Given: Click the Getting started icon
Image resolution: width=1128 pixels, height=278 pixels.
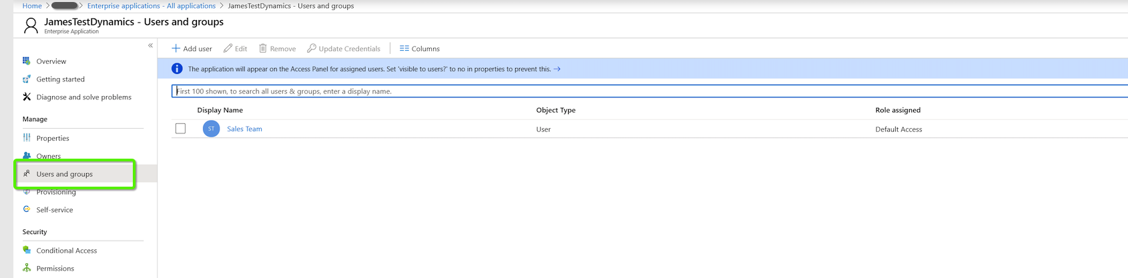Looking at the screenshot, I should (x=27, y=79).
